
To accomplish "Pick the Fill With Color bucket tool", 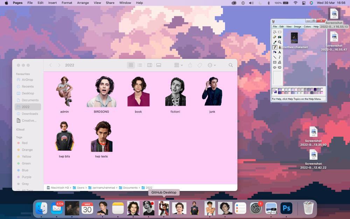I will pyautogui.click(x=280, y=37).
